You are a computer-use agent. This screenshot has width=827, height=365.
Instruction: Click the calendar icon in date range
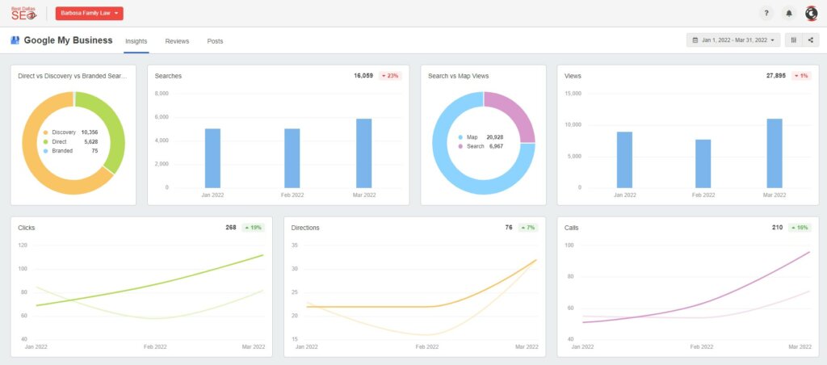coord(695,40)
